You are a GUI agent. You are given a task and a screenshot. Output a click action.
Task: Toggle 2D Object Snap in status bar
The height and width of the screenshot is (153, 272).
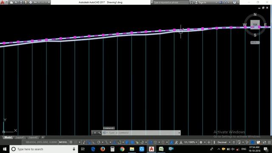coord(119,142)
